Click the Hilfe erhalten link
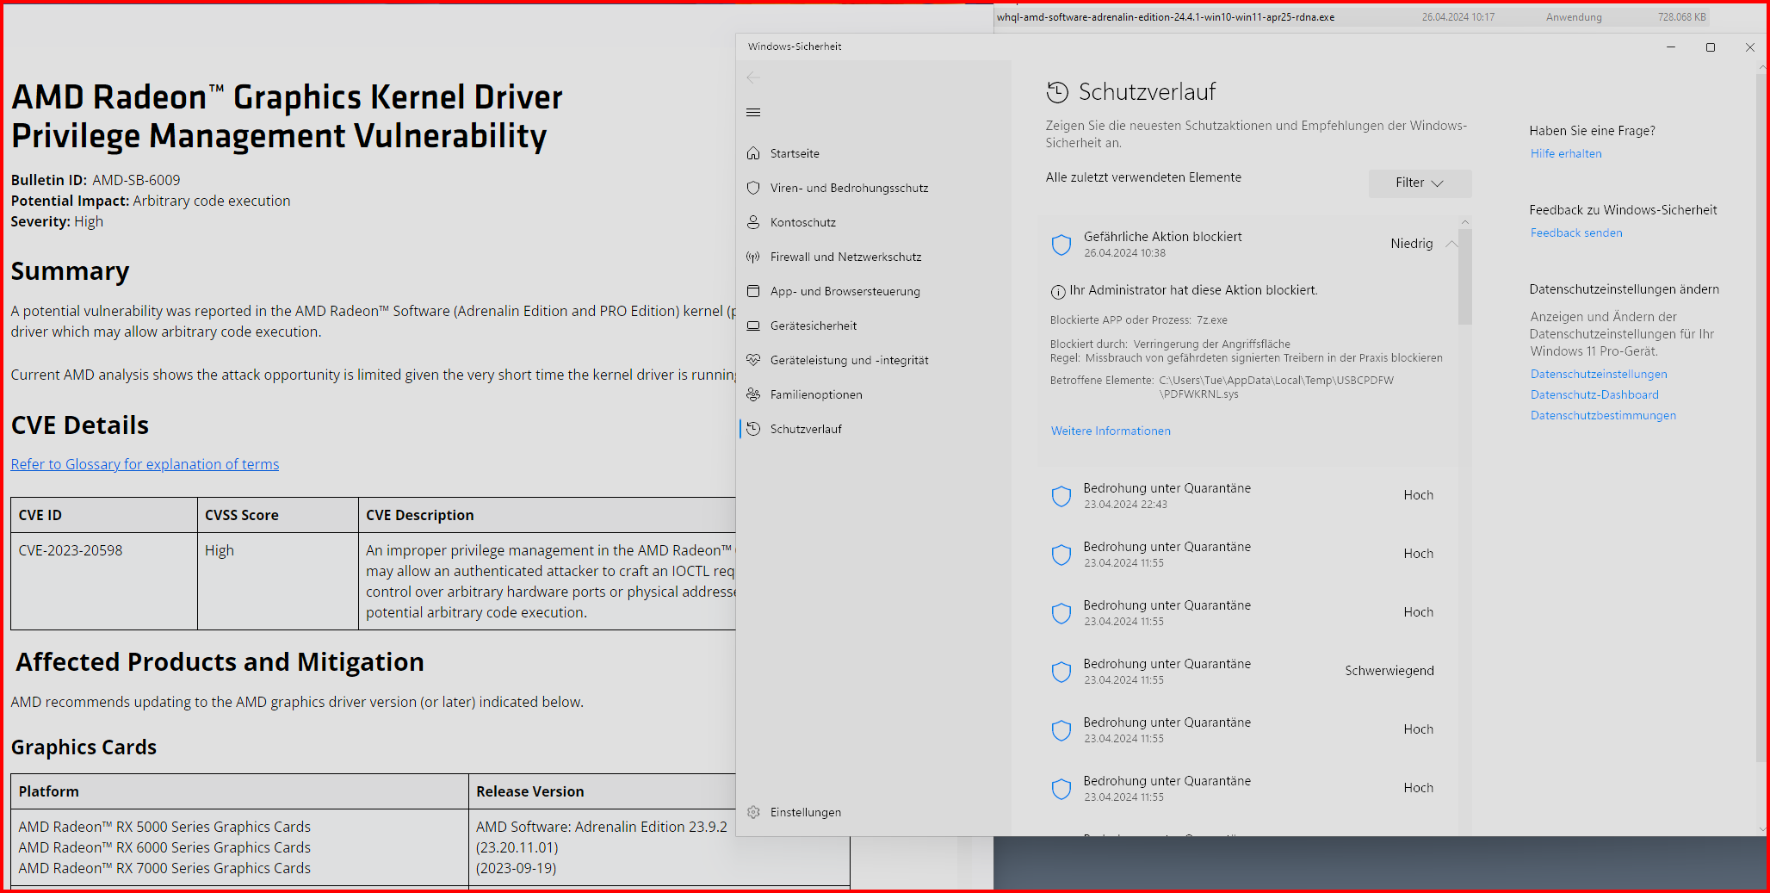The image size is (1770, 893). coord(1566,153)
